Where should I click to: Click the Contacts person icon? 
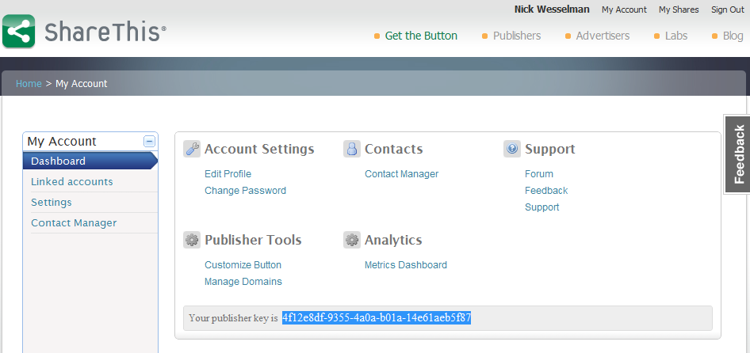352,149
